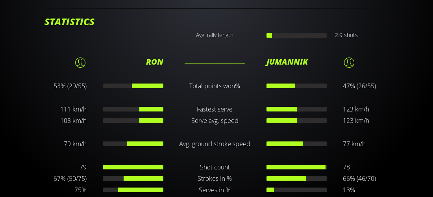The width and height of the screenshot is (433, 197).
Task: Click the average rally length bar
Action: pyautogui.click(x=296, y=35)
